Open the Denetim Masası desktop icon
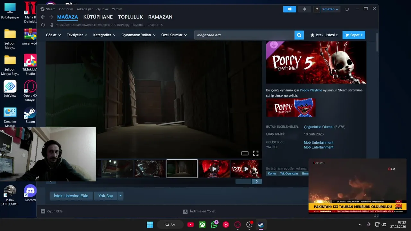Viewport: 411px width, 231px height. 10,117
